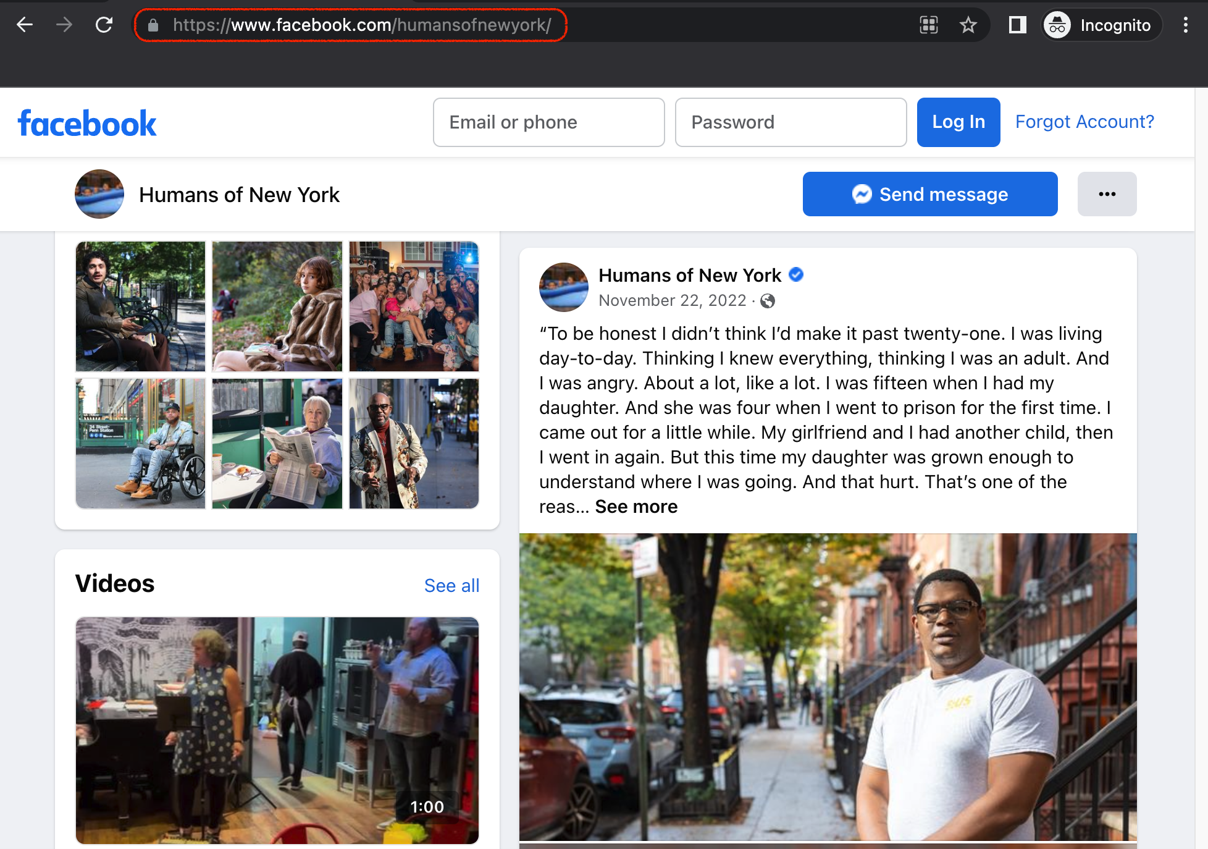The image size is (1208, 849).
Task: Expand the post with See more
Action: point(636,507)
